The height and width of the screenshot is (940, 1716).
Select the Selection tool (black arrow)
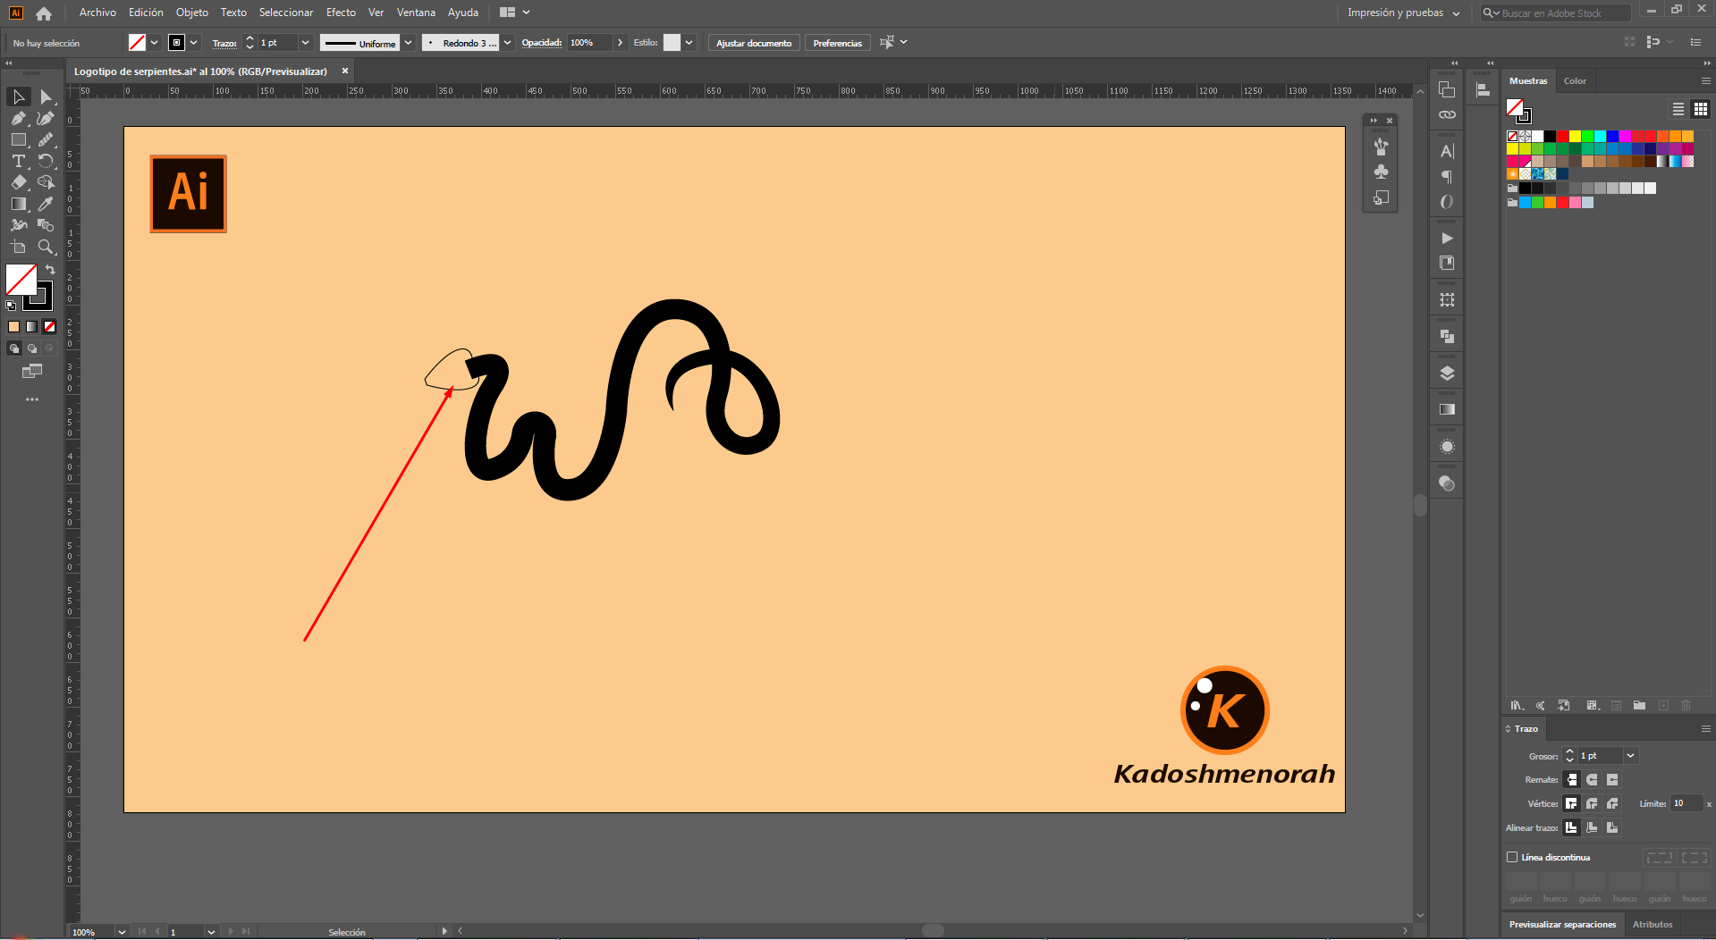click(x=19, y=97)
